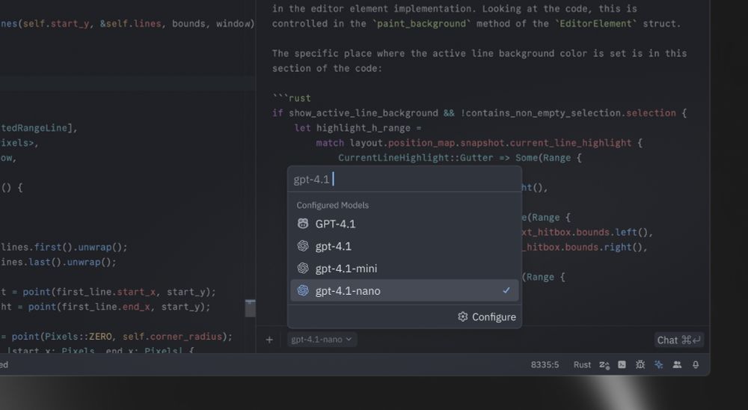748x410 pixels.
Task: Open the Zed edit prediction status icon
Action: tap(604, 364)
